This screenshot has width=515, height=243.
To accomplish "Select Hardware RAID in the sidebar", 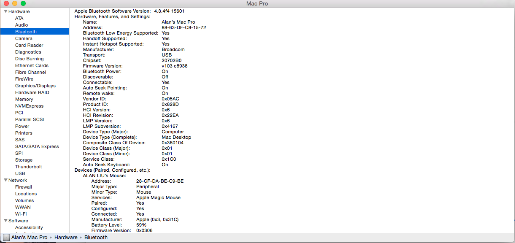I will [x=32, y=92].
